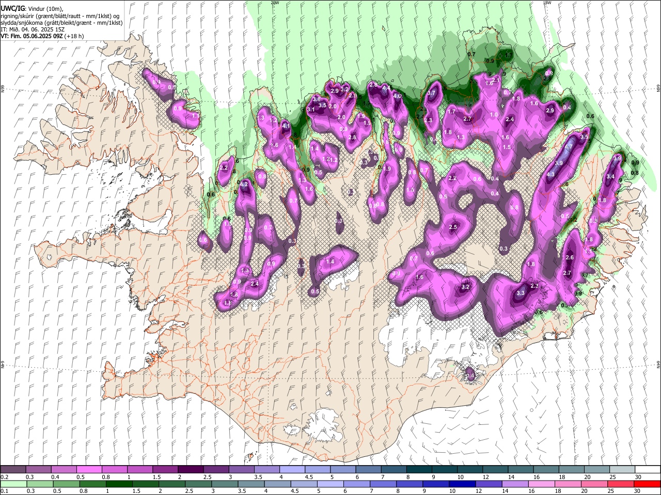Click upper legend swatch between 3 and 3.5

point(241,470)
